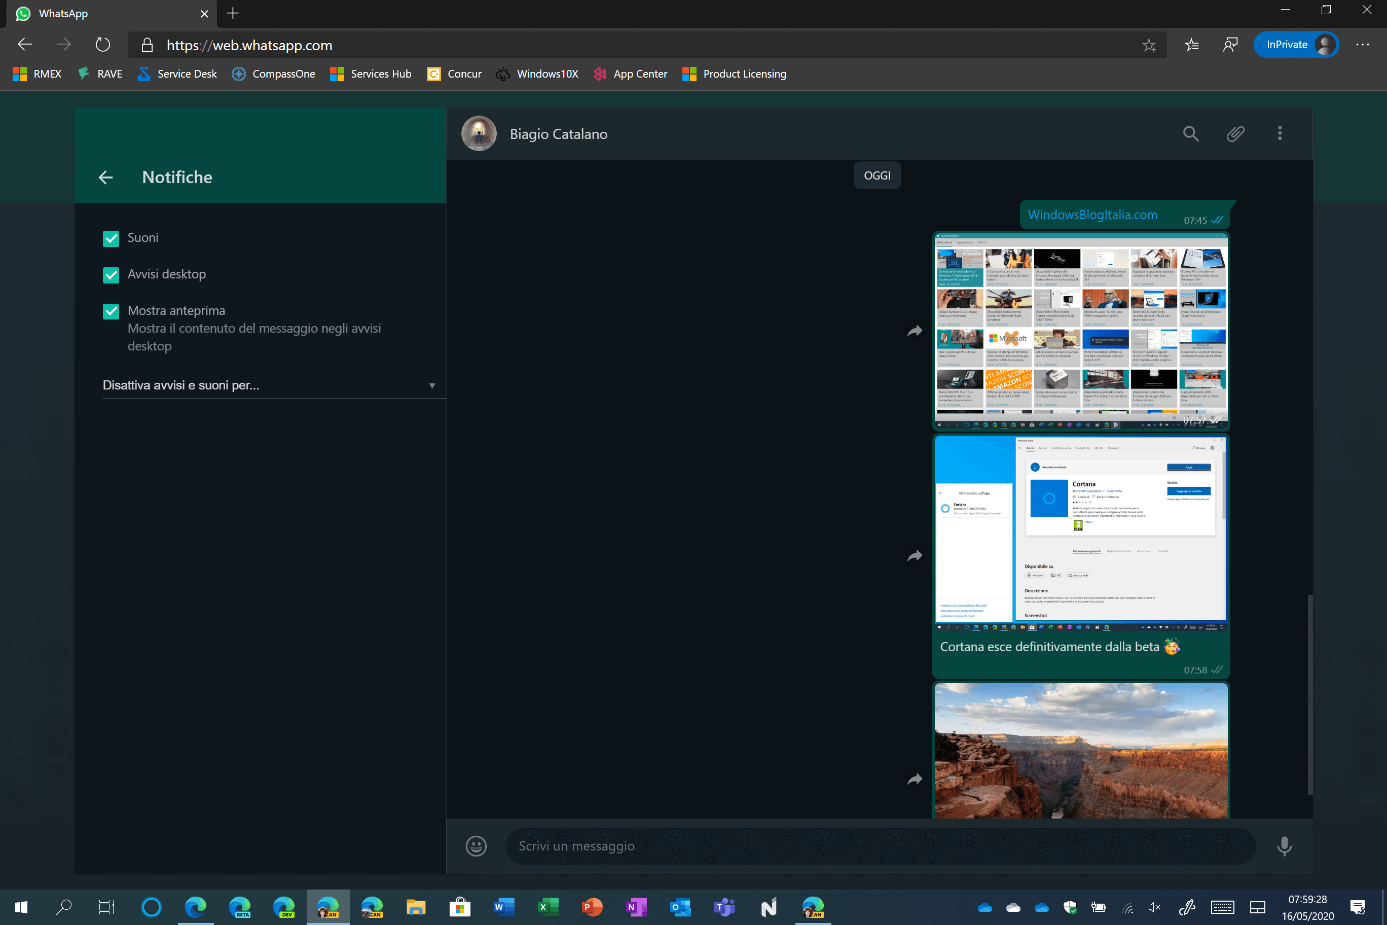The image size is (1387, 925).
Task: Forward the canyon photo message
Action: 914,779
